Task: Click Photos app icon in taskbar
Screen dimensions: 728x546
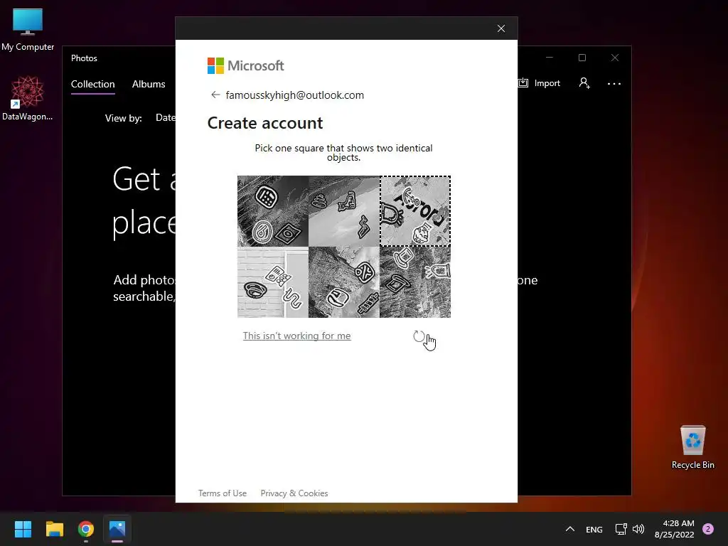Action: pos(117,529)
